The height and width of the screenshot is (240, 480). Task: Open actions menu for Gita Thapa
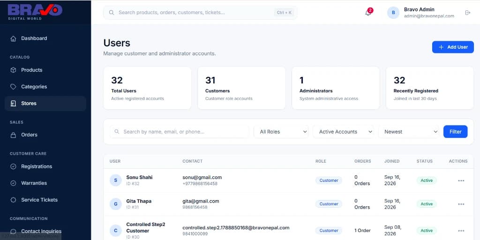pyautogui.click(x=461, y=204)
